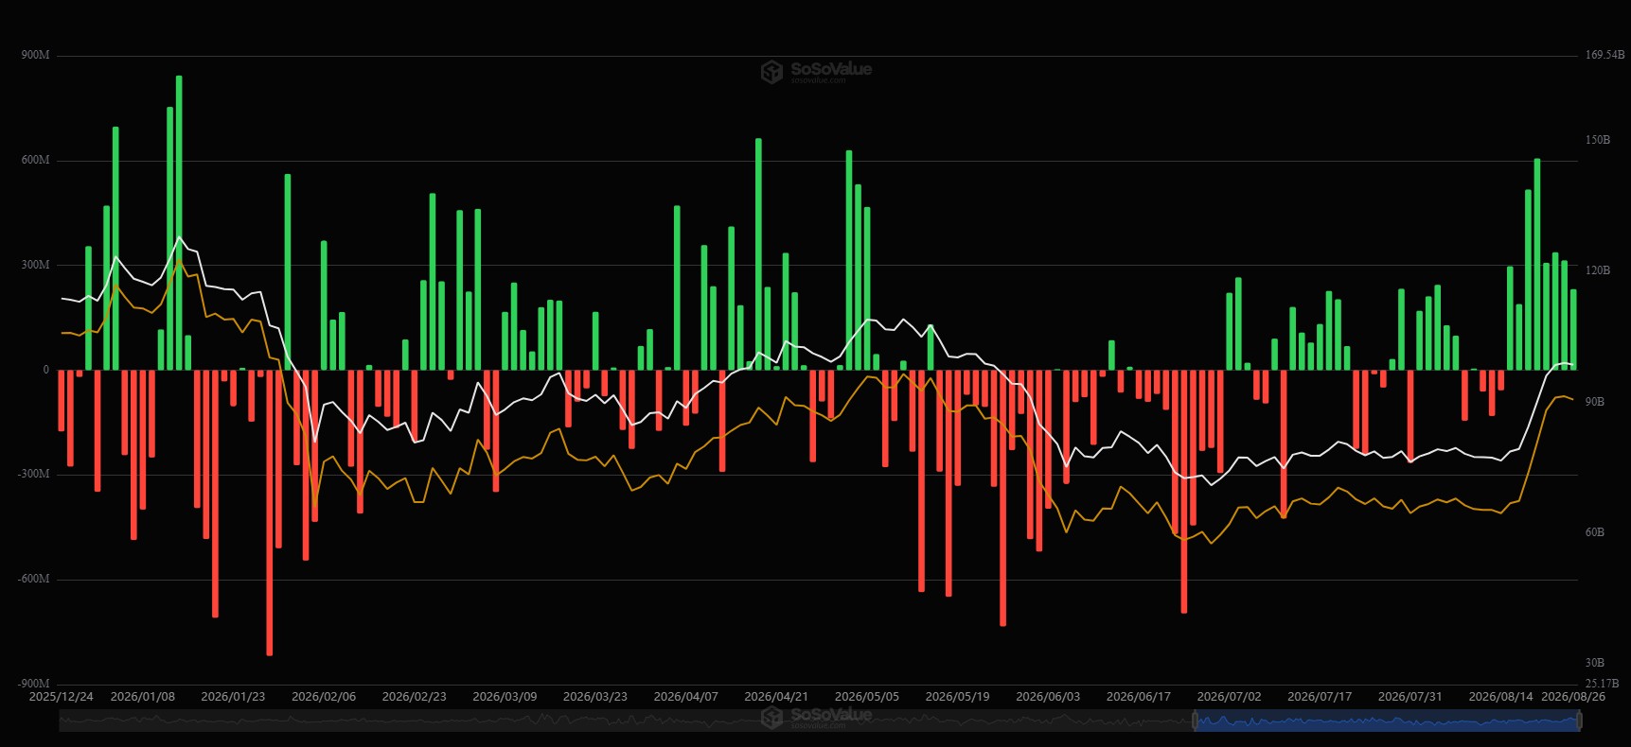1631x747 pixels.
Task: Select the 30B right axis label
Action: tap(1595, 663)
